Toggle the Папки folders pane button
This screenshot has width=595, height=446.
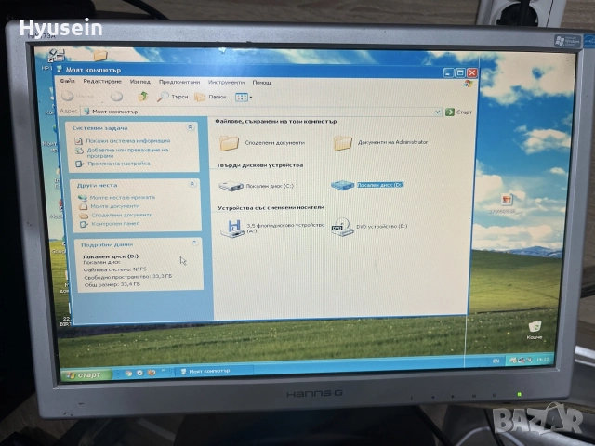click(x=210, y=97)
